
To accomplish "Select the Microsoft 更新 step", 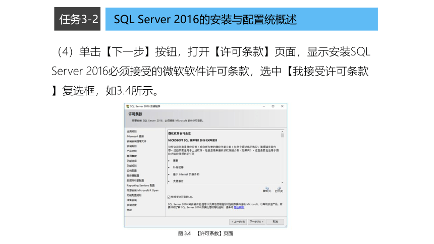I will click(135, 137).
